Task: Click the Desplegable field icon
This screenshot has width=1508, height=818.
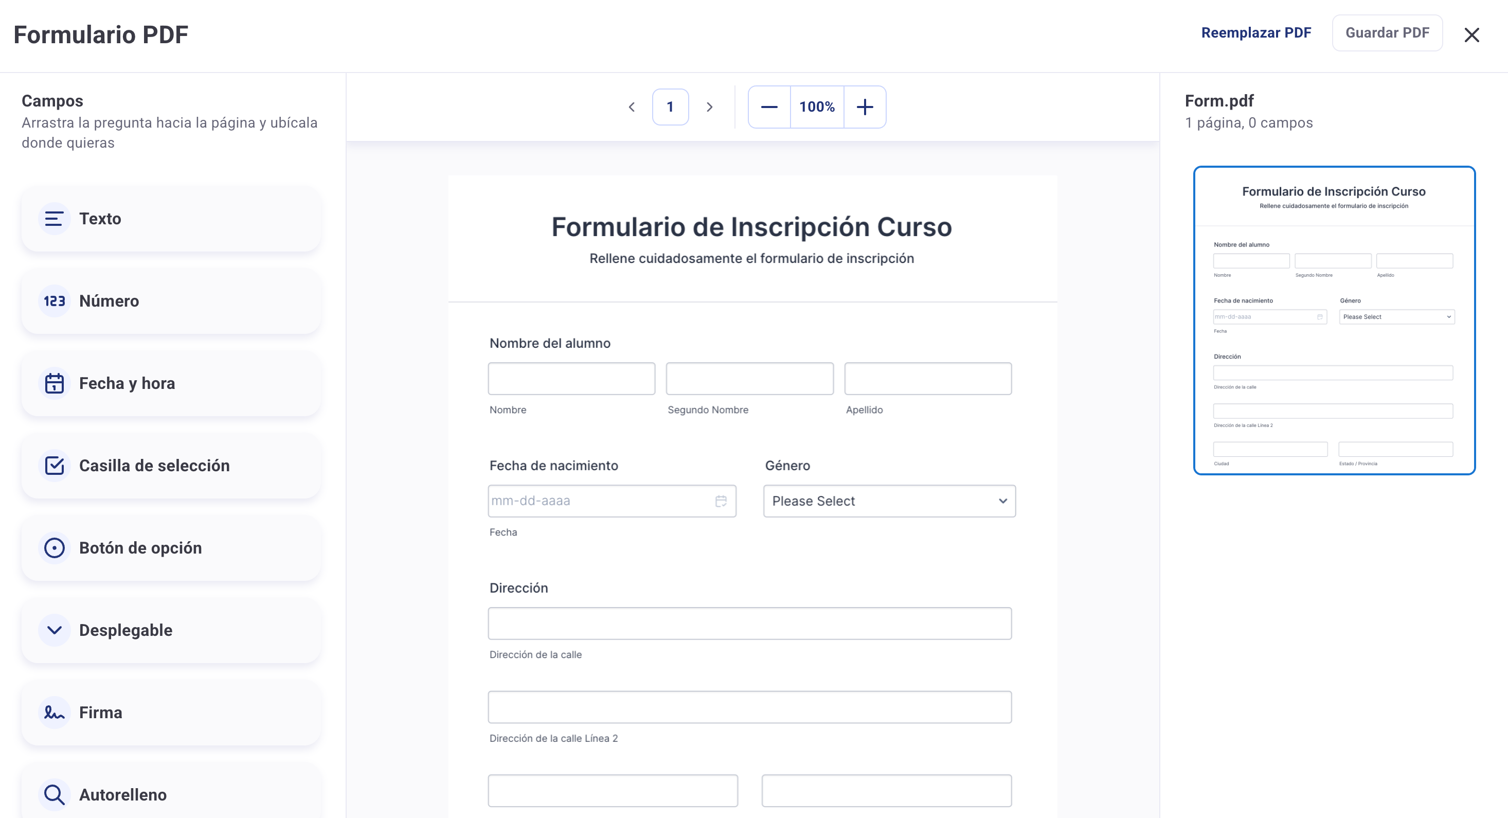Action: click(x=55, y=630)
